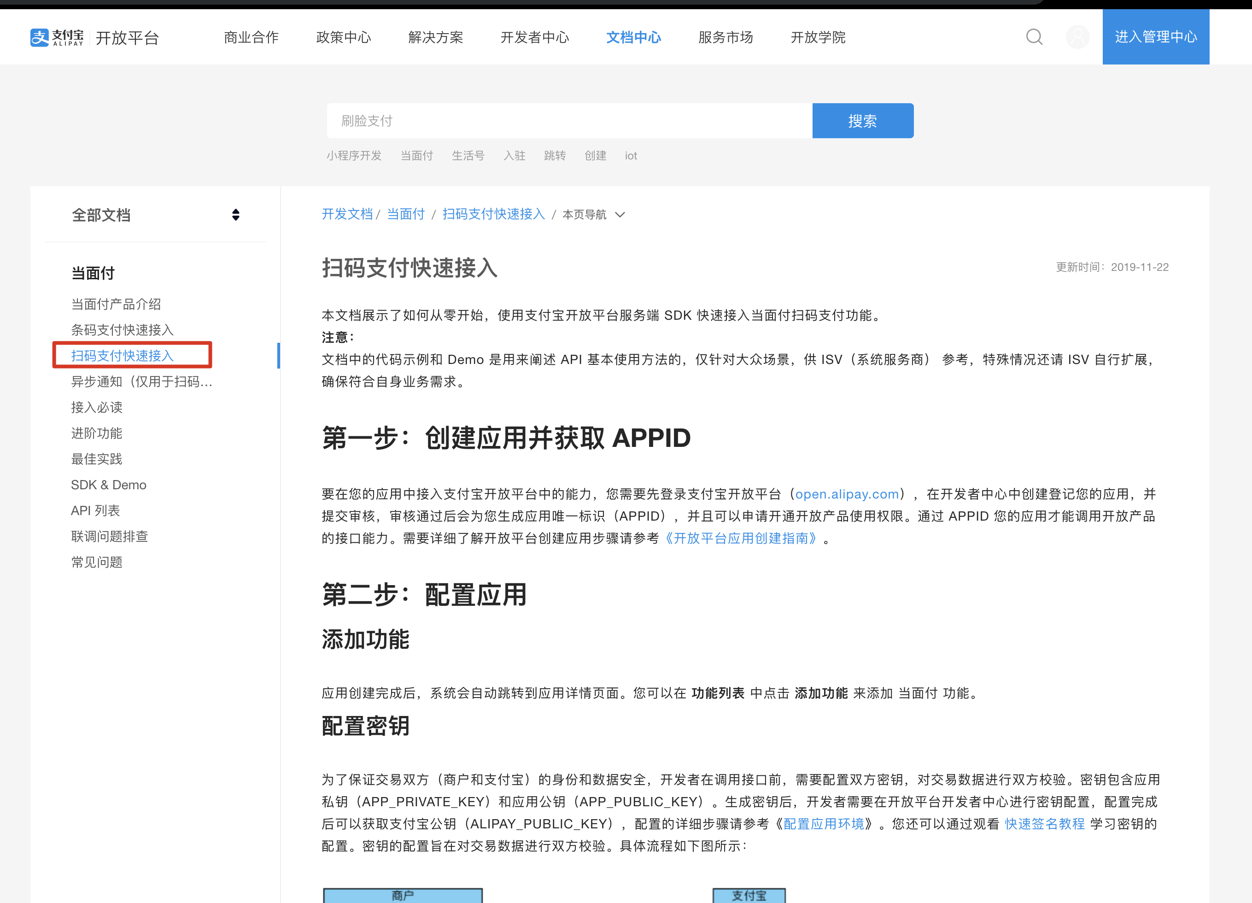Screen dimensions: 1252x903
Task: Go to 商业合作 in top navigation
Action: click(x=251, y=37)
